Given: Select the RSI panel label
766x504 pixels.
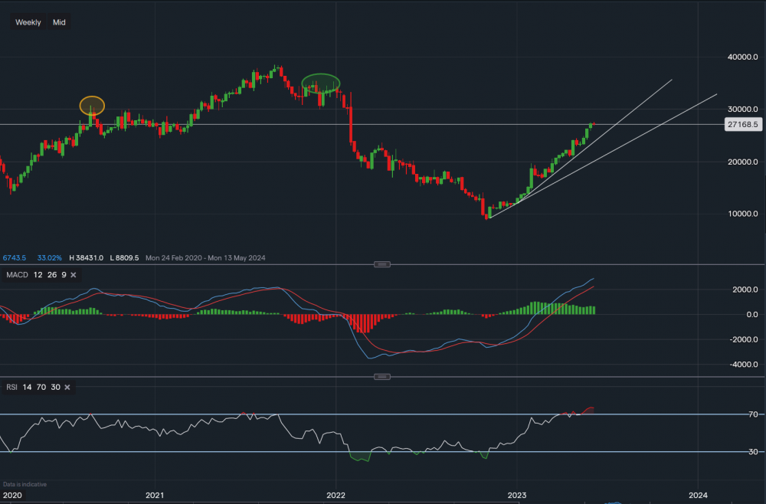Looking at the screenshot, I should (x=11, y=387).
